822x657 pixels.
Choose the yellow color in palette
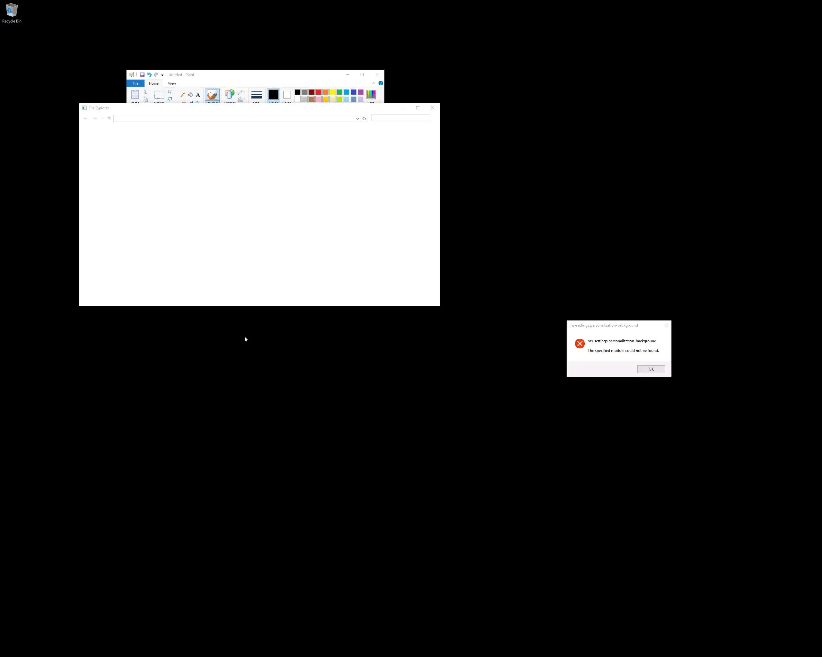332,92
